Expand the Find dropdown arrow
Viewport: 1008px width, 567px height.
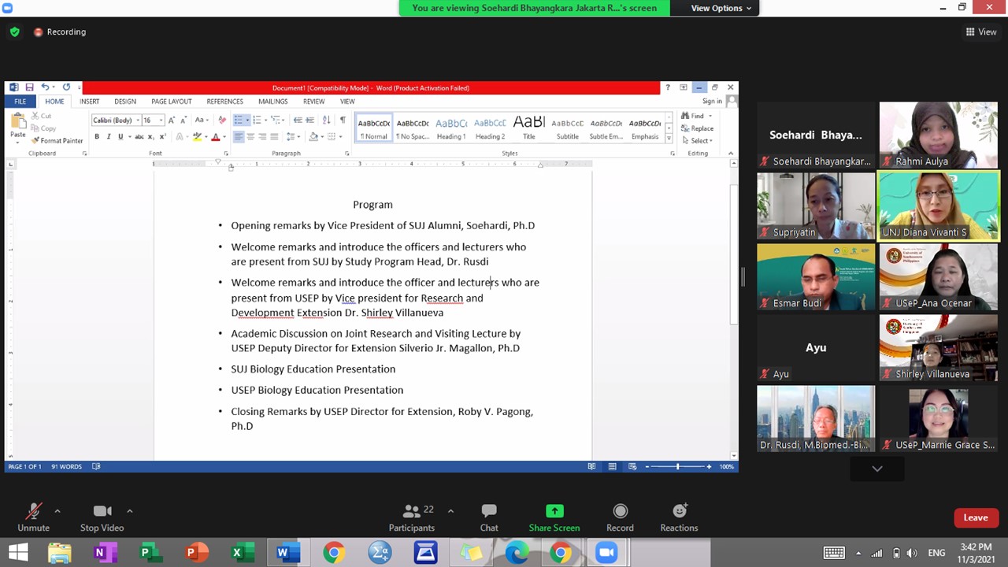pyautogui.click(x=710, y=116)
